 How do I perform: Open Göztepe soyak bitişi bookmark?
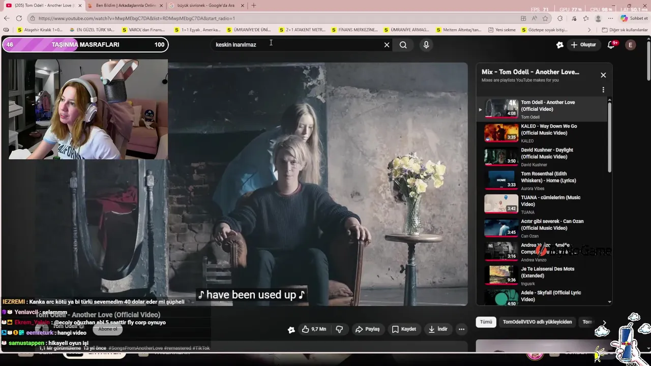tap(544, 30)
